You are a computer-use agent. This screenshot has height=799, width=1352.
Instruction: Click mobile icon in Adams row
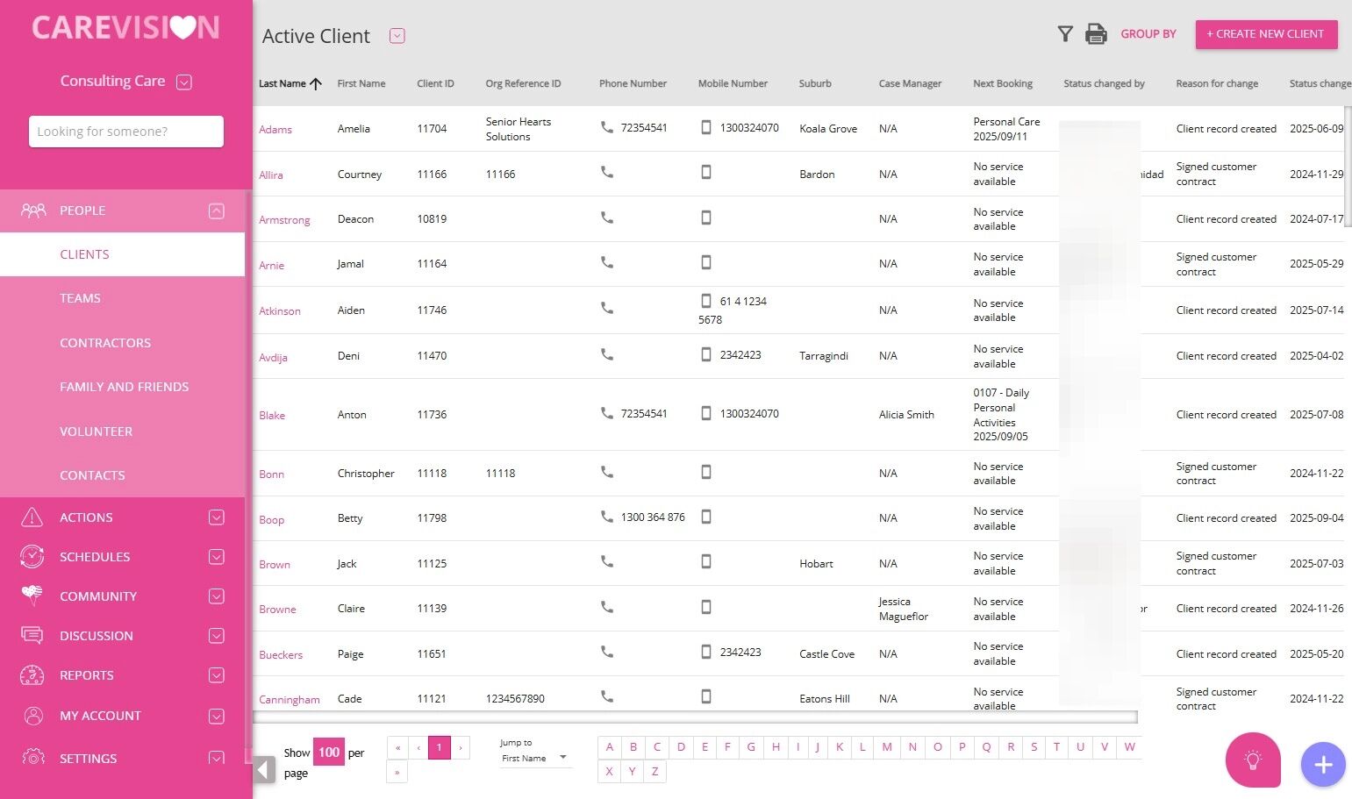coord(706,127)
